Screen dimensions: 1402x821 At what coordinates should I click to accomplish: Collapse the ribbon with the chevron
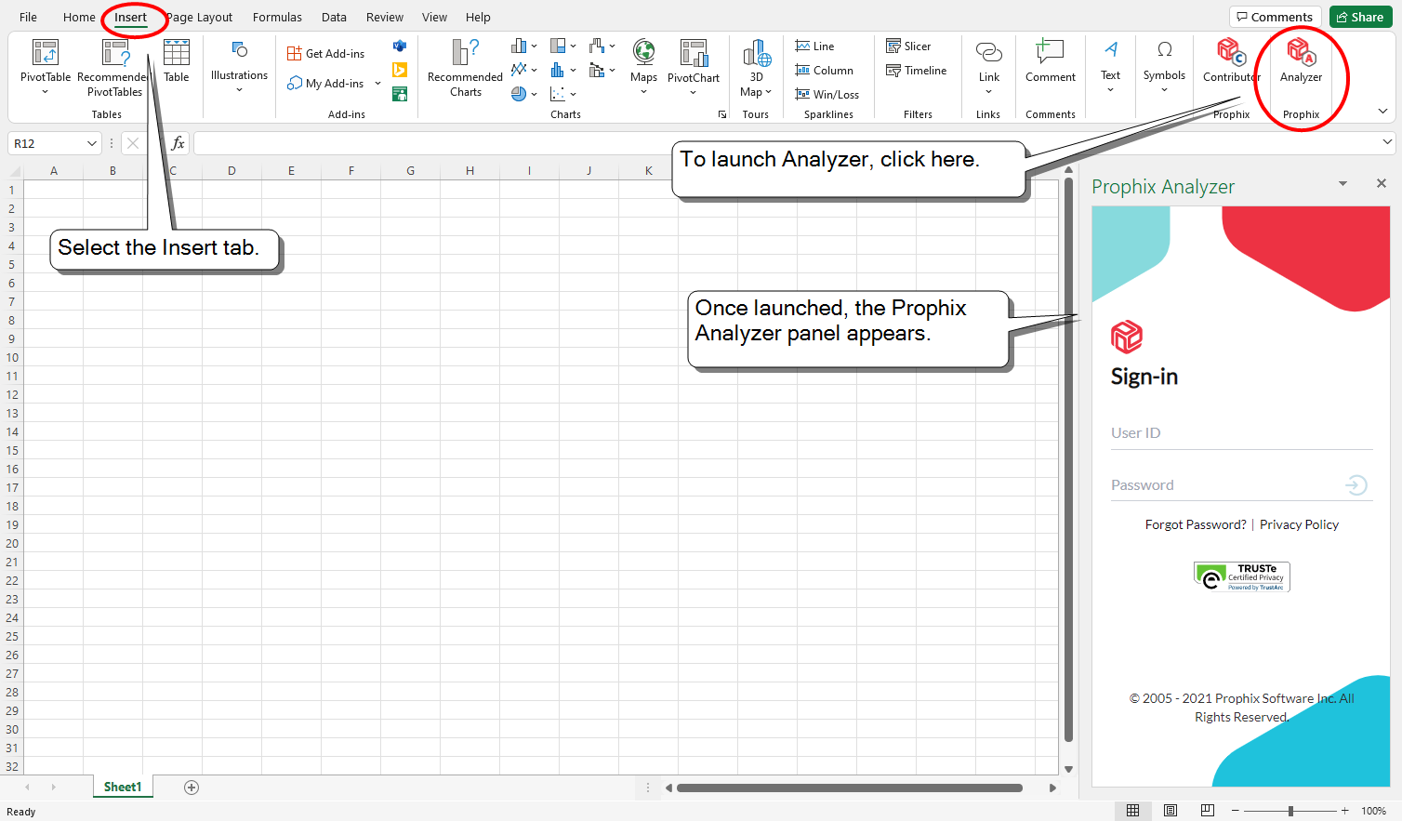pyautogui.click(x=1382, y=112)
